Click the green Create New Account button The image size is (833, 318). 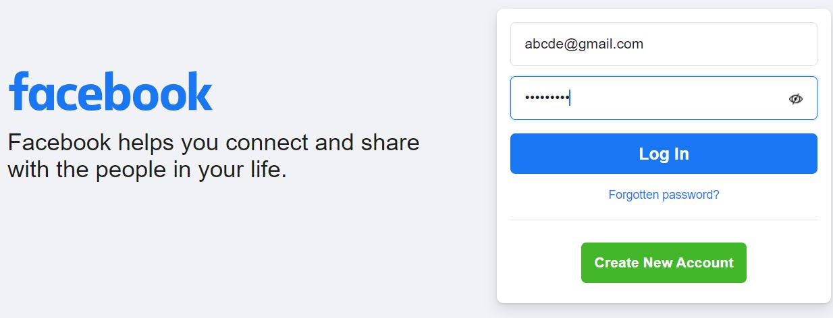pos(664,263)
